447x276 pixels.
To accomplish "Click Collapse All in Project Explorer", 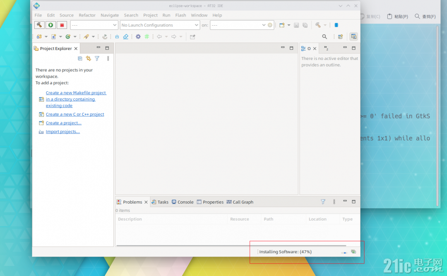I will 80,58.
